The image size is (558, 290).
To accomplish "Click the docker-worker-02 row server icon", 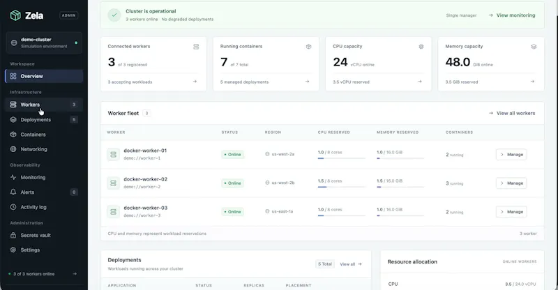I will [114, 183].
